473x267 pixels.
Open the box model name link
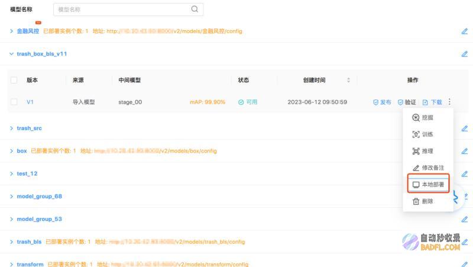(22, 151)
